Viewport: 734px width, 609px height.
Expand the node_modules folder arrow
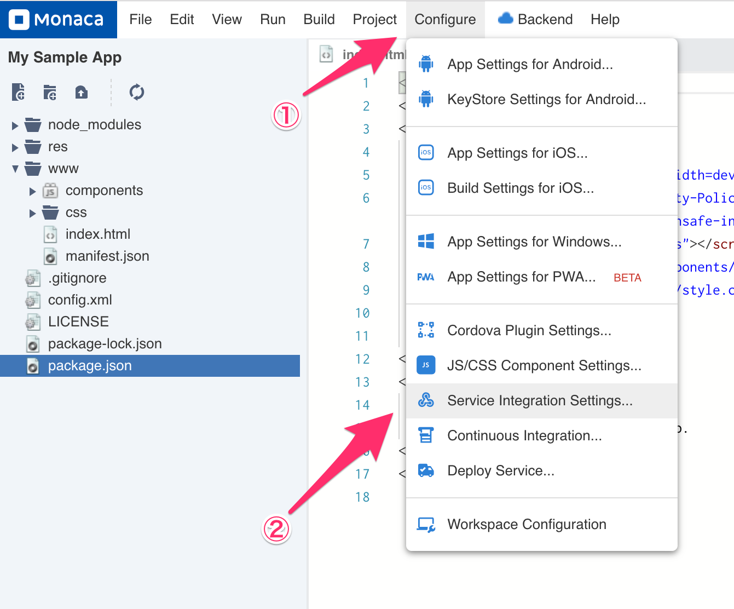15,125
